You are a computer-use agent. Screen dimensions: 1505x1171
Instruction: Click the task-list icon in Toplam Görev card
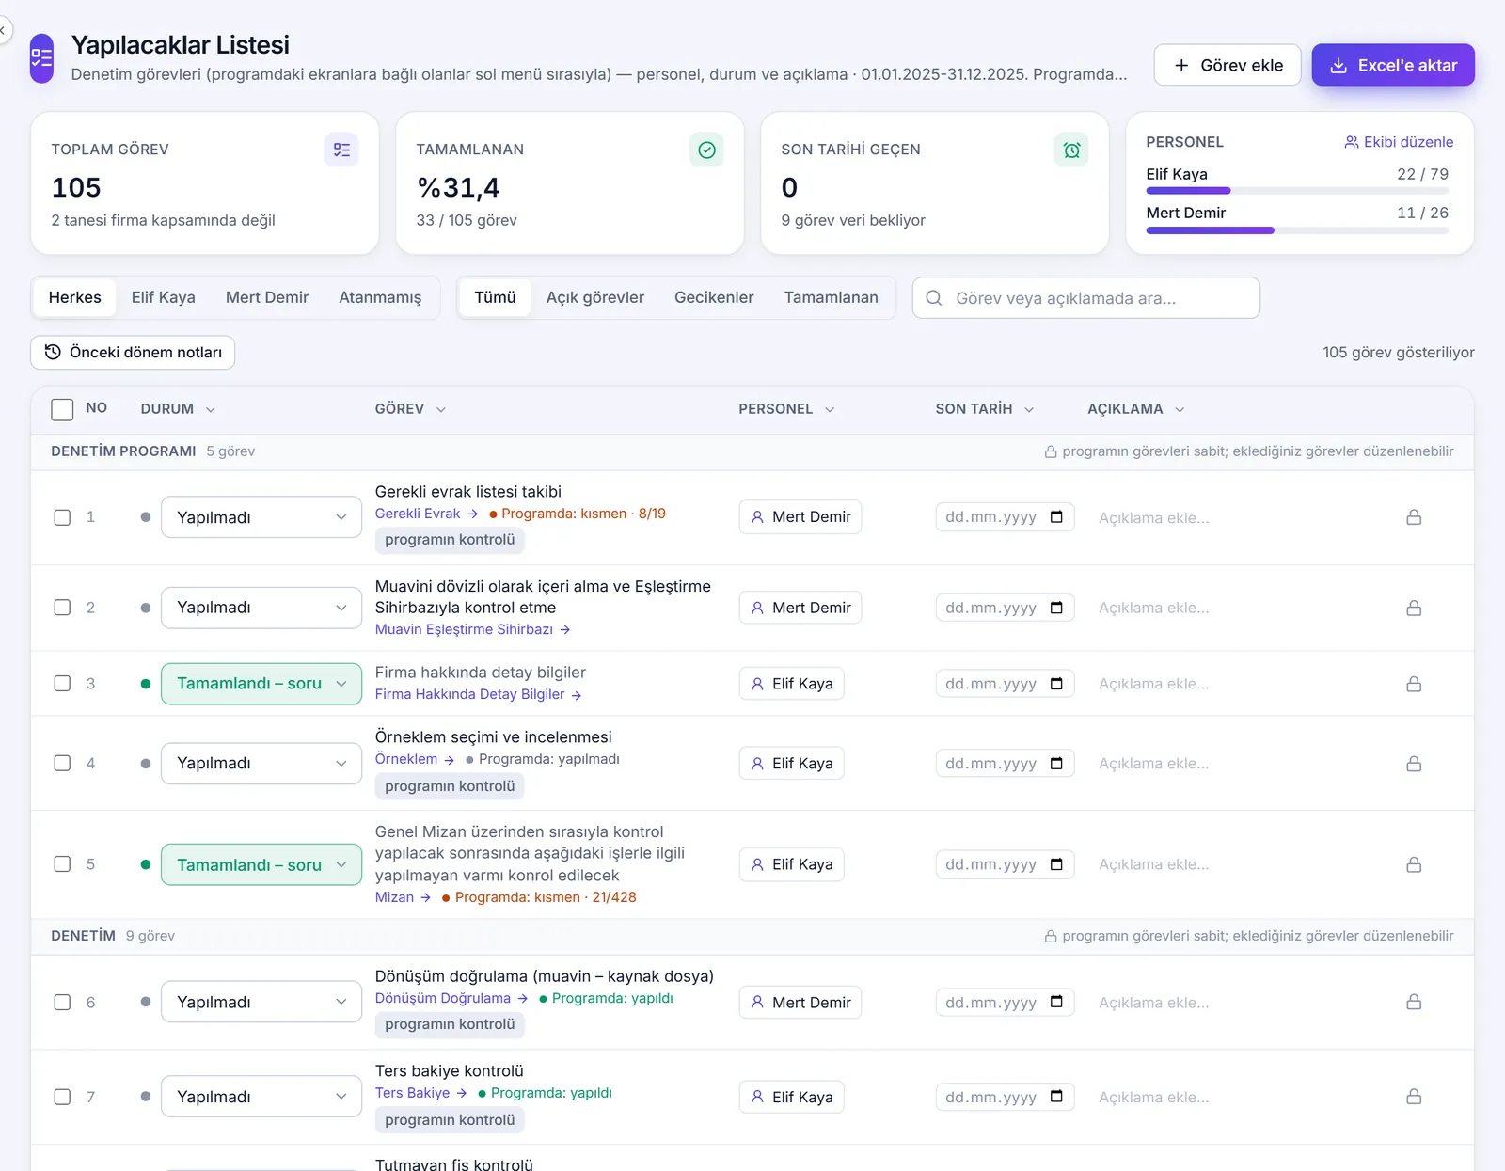341,150
